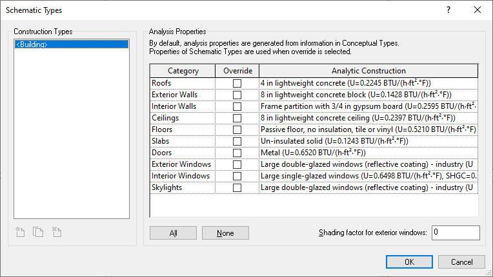Open the Slabs analytic construction value
The width and height of the screenshot is (493, 277).
[368, 141]
